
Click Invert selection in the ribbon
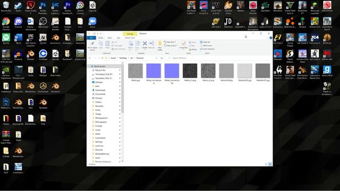click(207, 49)
